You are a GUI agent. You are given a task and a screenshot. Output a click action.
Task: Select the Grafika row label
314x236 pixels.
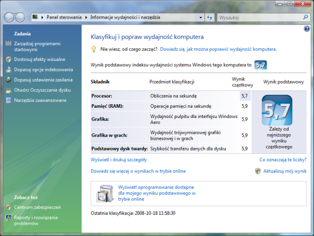pyautogui.click(x=100, y=119)
